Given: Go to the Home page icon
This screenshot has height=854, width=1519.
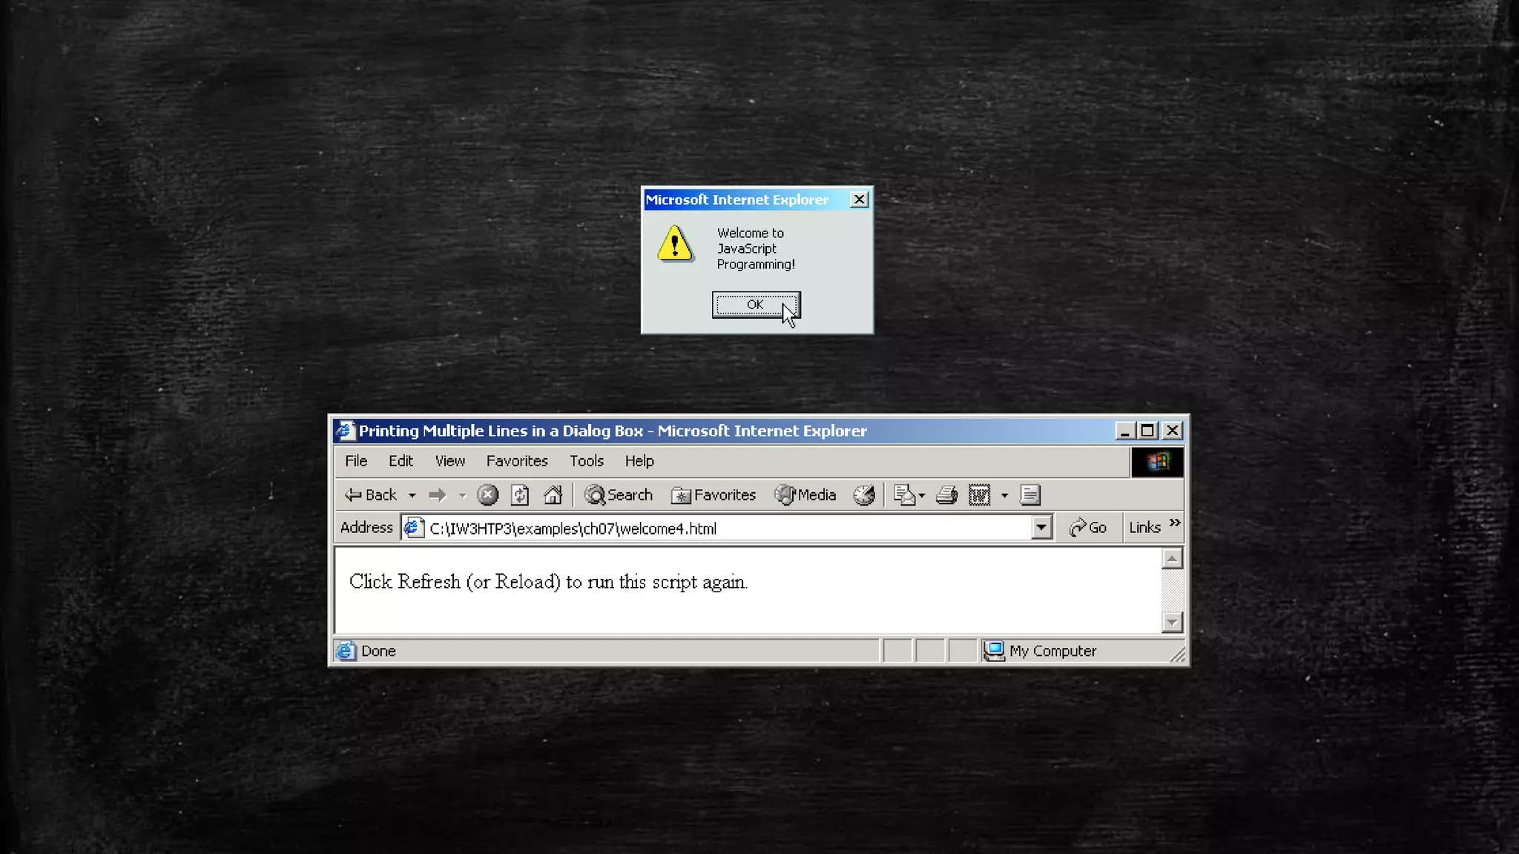Looking at the screenshot, I should 553,495.
